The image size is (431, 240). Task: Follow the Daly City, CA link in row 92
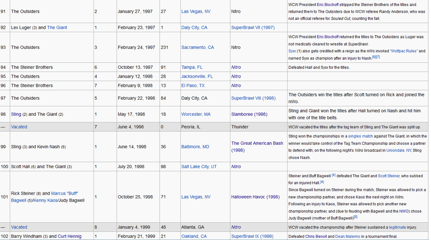point(194,27)
